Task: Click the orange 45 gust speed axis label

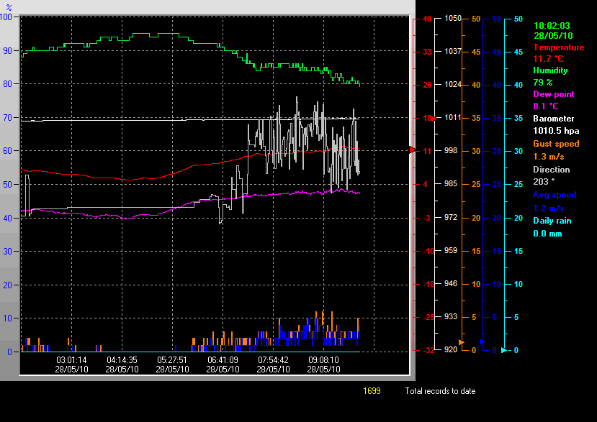Action: click(476, 52)
